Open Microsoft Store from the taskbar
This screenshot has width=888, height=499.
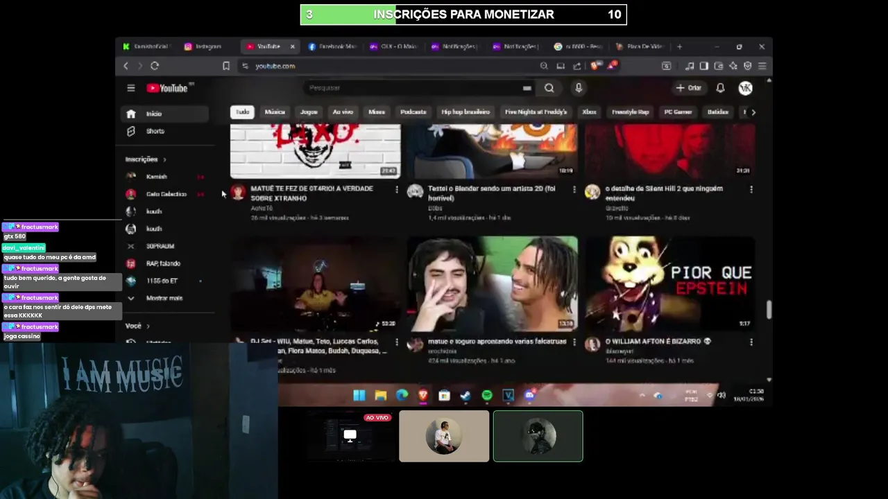click(444, 395)
